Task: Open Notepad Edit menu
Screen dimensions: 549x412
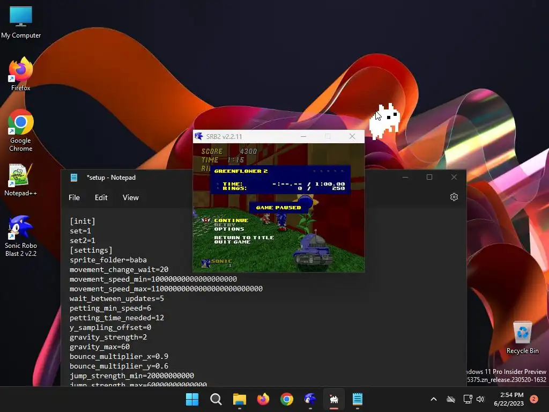Action: coord(101,197)
